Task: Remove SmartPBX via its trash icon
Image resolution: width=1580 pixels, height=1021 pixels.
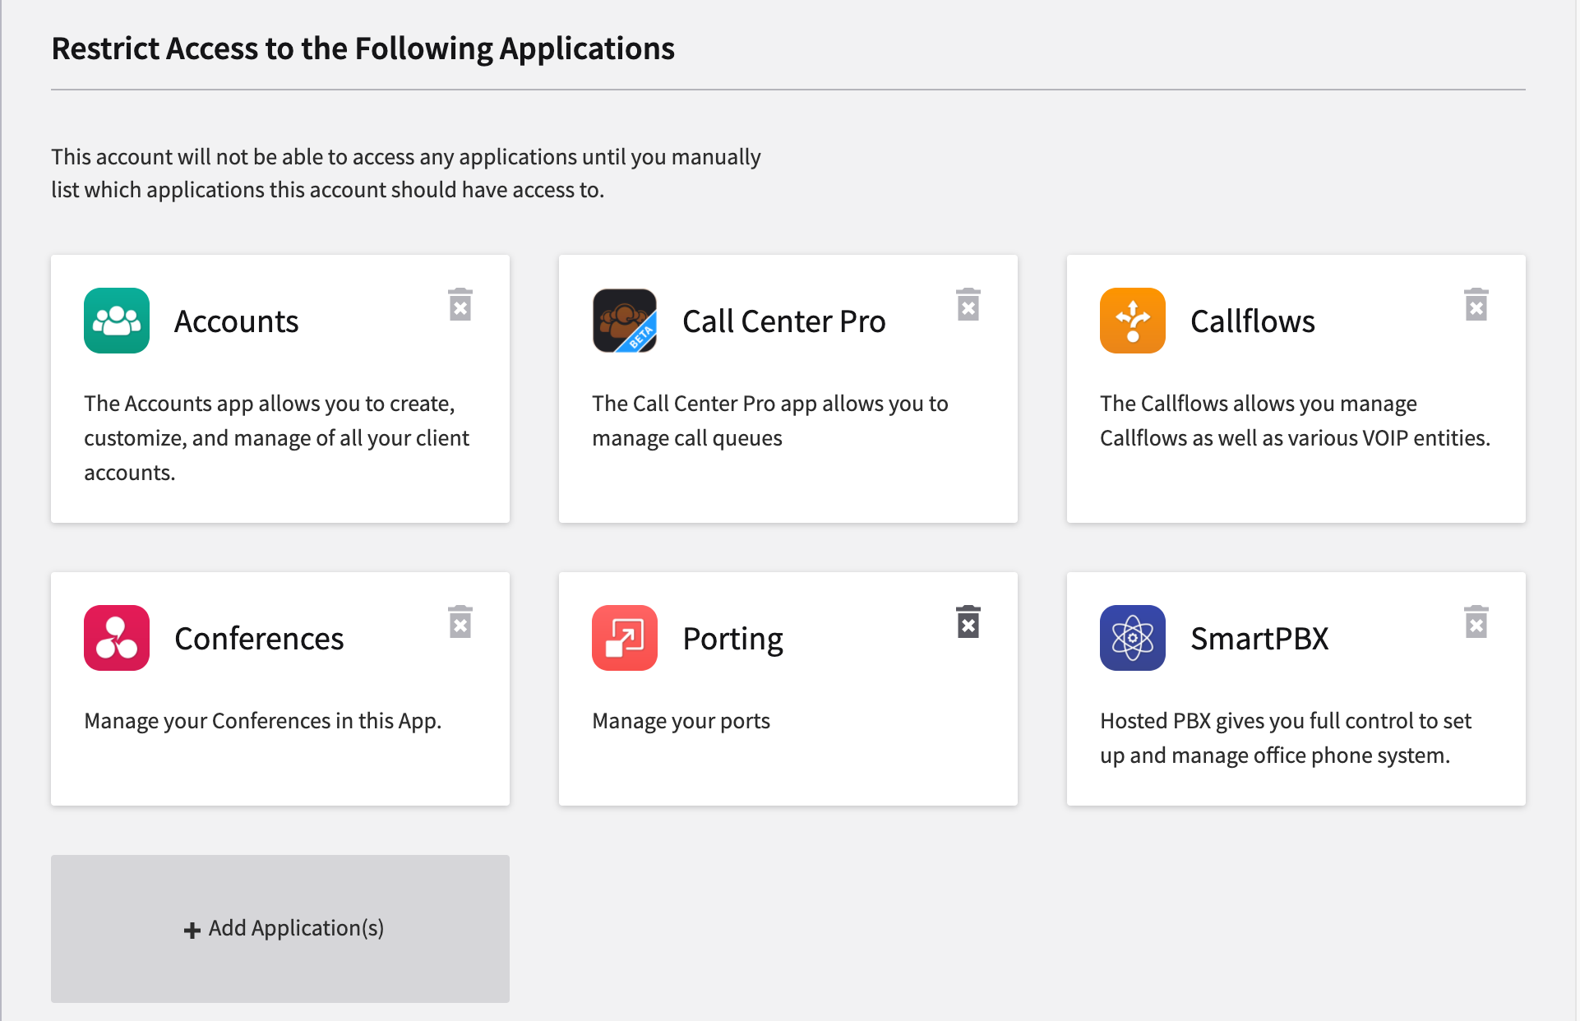Action: (1476, 621)
